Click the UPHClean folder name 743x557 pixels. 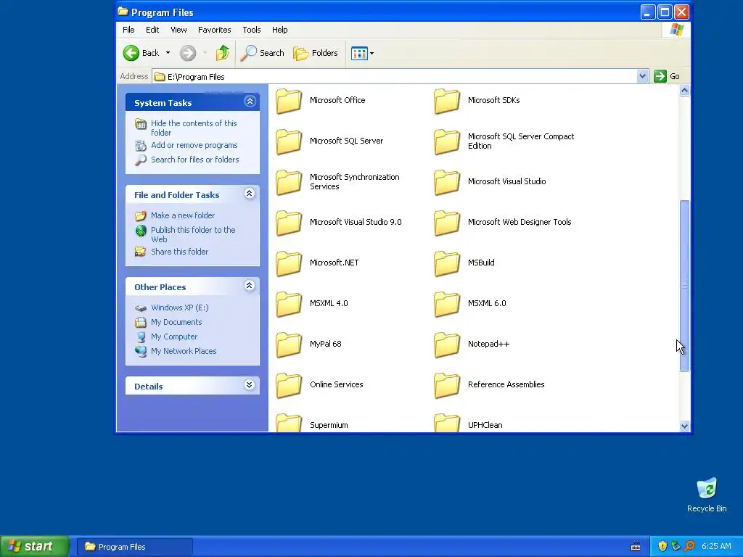[x=485, y=425]
